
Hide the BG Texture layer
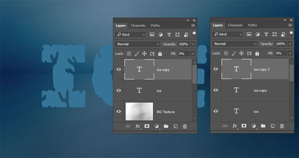[x=119, y=111]
